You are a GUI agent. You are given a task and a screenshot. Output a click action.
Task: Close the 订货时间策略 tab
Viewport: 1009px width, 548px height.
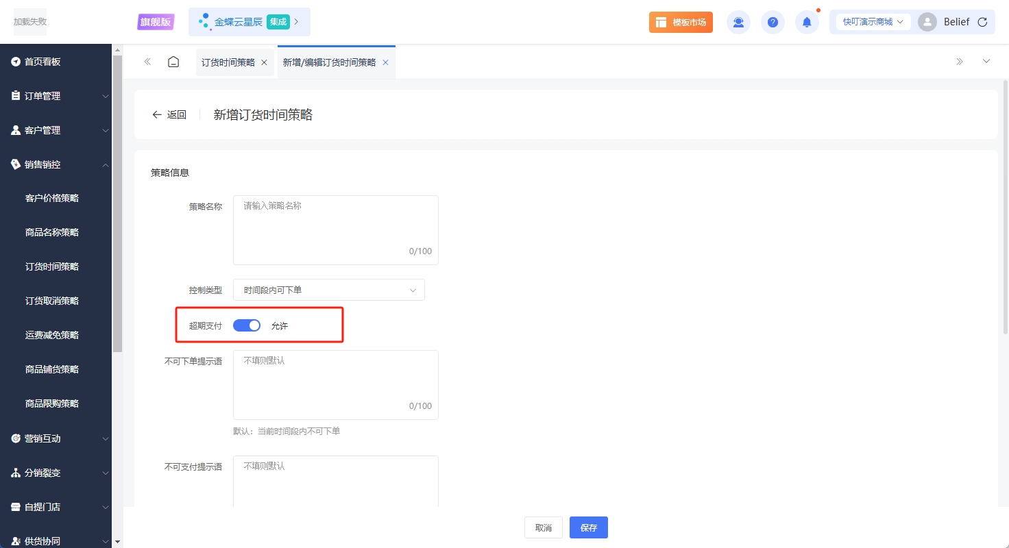click(x=264, y=62)
